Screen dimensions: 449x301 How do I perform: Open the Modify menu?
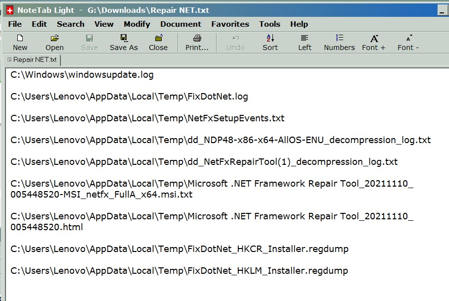tap(137, 24)
